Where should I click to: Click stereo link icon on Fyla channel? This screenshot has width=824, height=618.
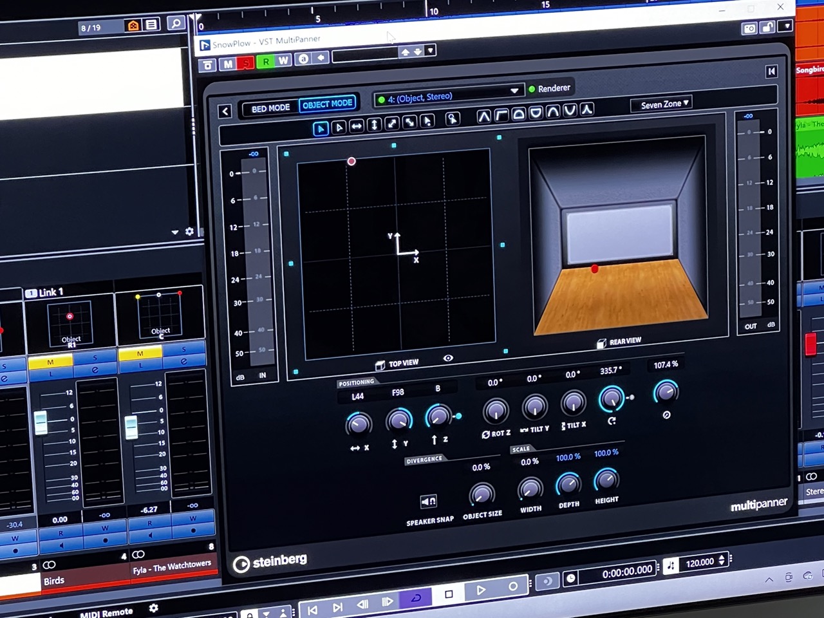[138, 554]
